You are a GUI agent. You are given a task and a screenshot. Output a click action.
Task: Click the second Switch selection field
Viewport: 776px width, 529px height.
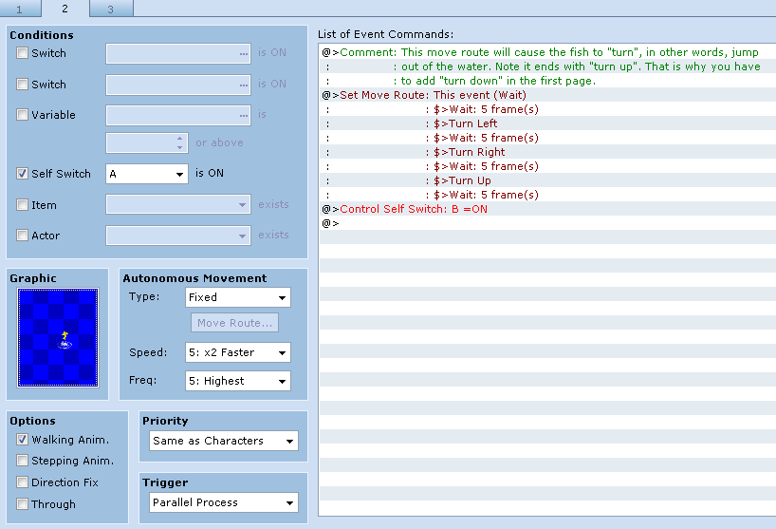click(x=178, y=85)
